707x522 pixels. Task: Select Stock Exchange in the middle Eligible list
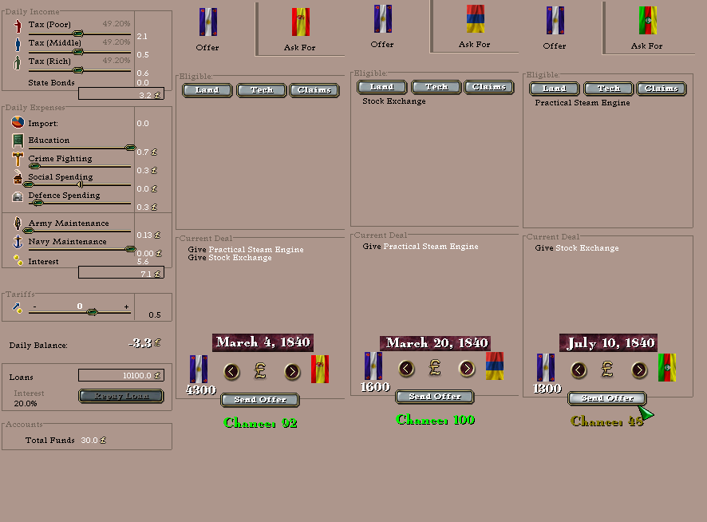(x=394, y=101)
